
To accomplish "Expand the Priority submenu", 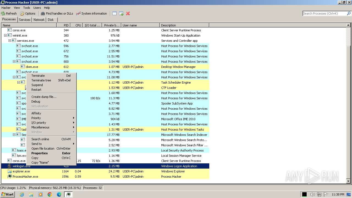I will click(51, 118).
